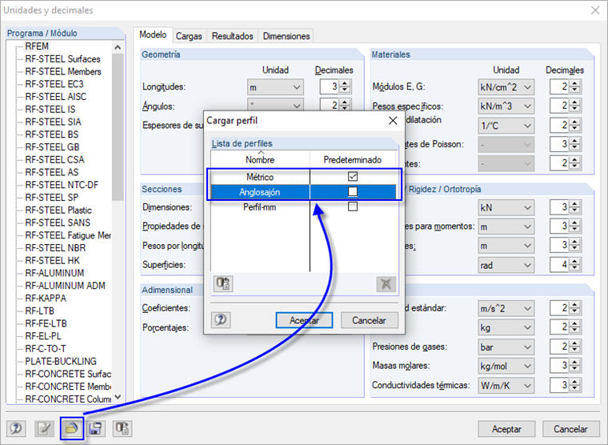Click the bottom toolbar default-settings icon next to save
This screenshot has height=445, width=608.
point(122,429)
